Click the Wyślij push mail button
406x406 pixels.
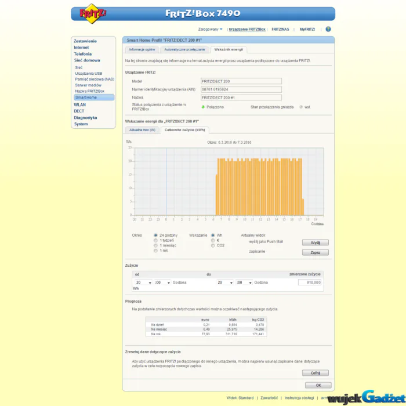(316, 242)
